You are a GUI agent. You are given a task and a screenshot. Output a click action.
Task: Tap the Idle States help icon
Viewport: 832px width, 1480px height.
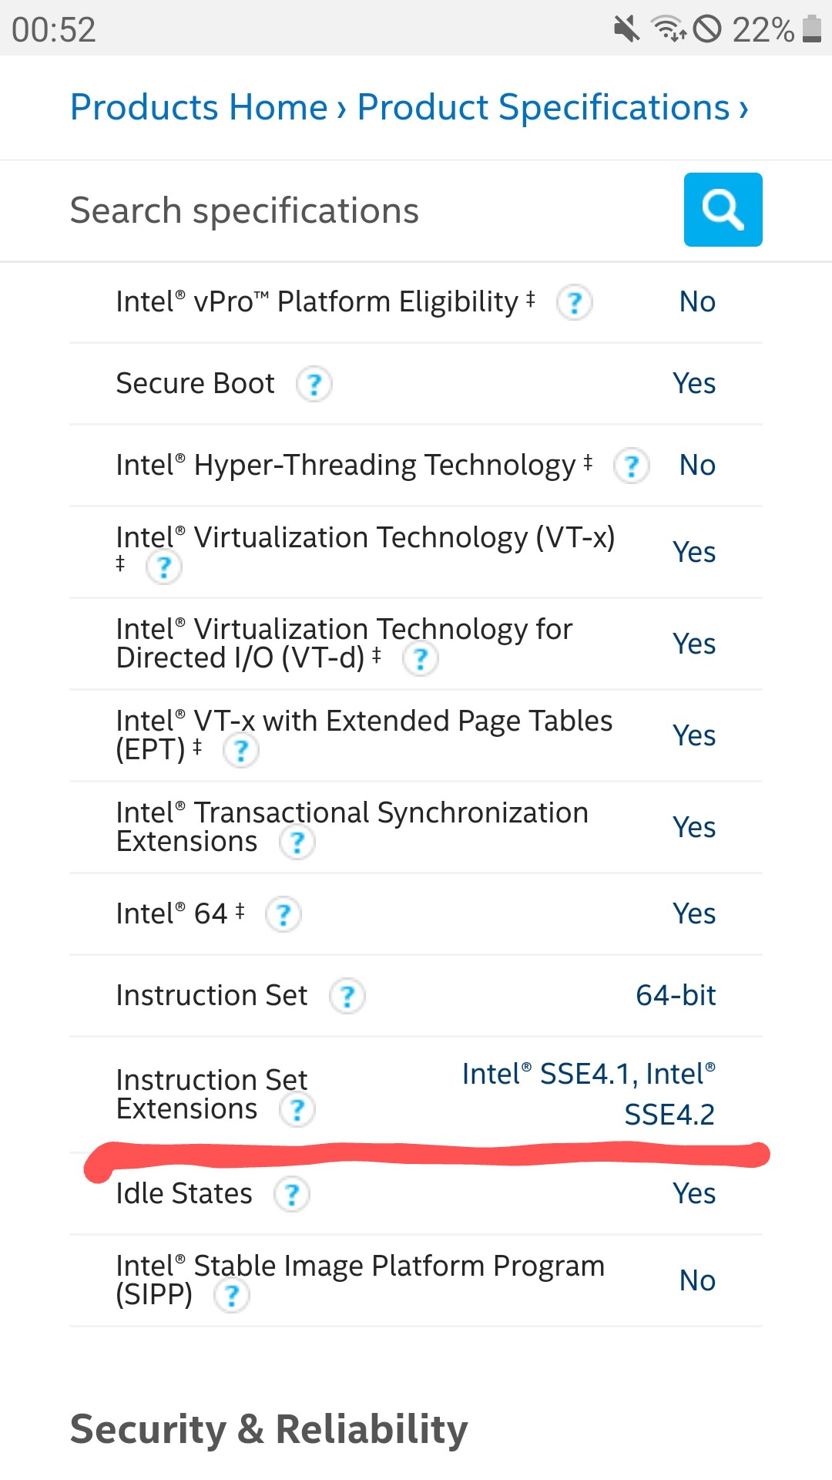[291, 1194]
